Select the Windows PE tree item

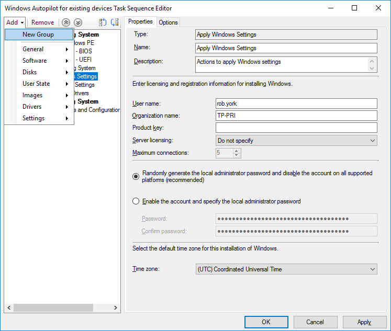(x=84, y=43)
